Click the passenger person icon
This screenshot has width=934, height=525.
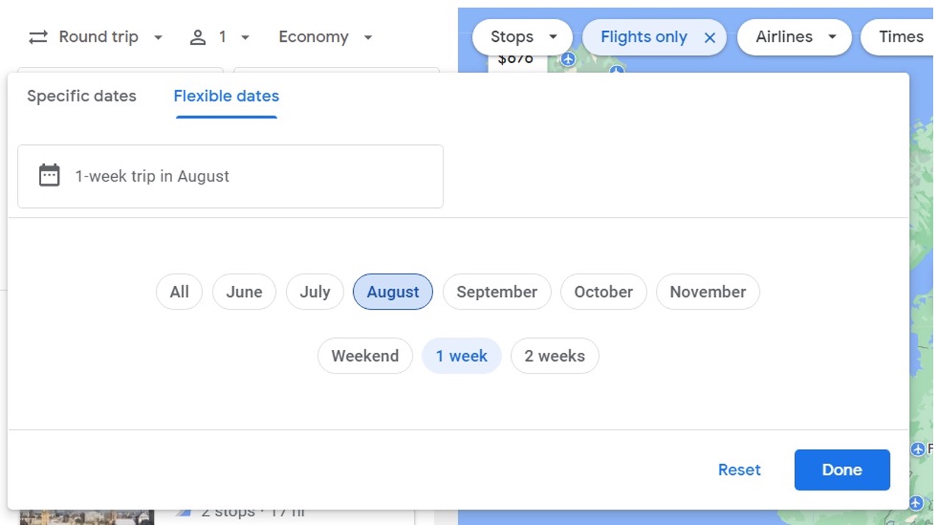point(198,37)
